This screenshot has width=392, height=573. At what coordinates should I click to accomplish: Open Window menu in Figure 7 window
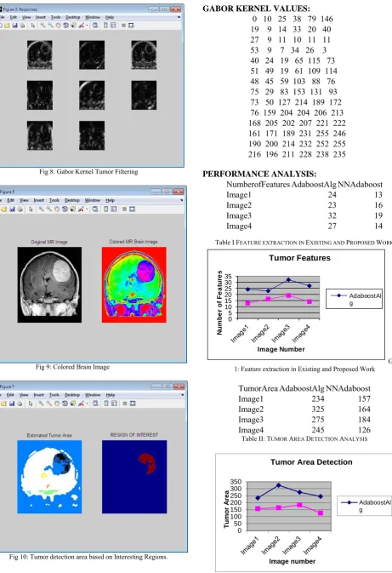(93, 395)
